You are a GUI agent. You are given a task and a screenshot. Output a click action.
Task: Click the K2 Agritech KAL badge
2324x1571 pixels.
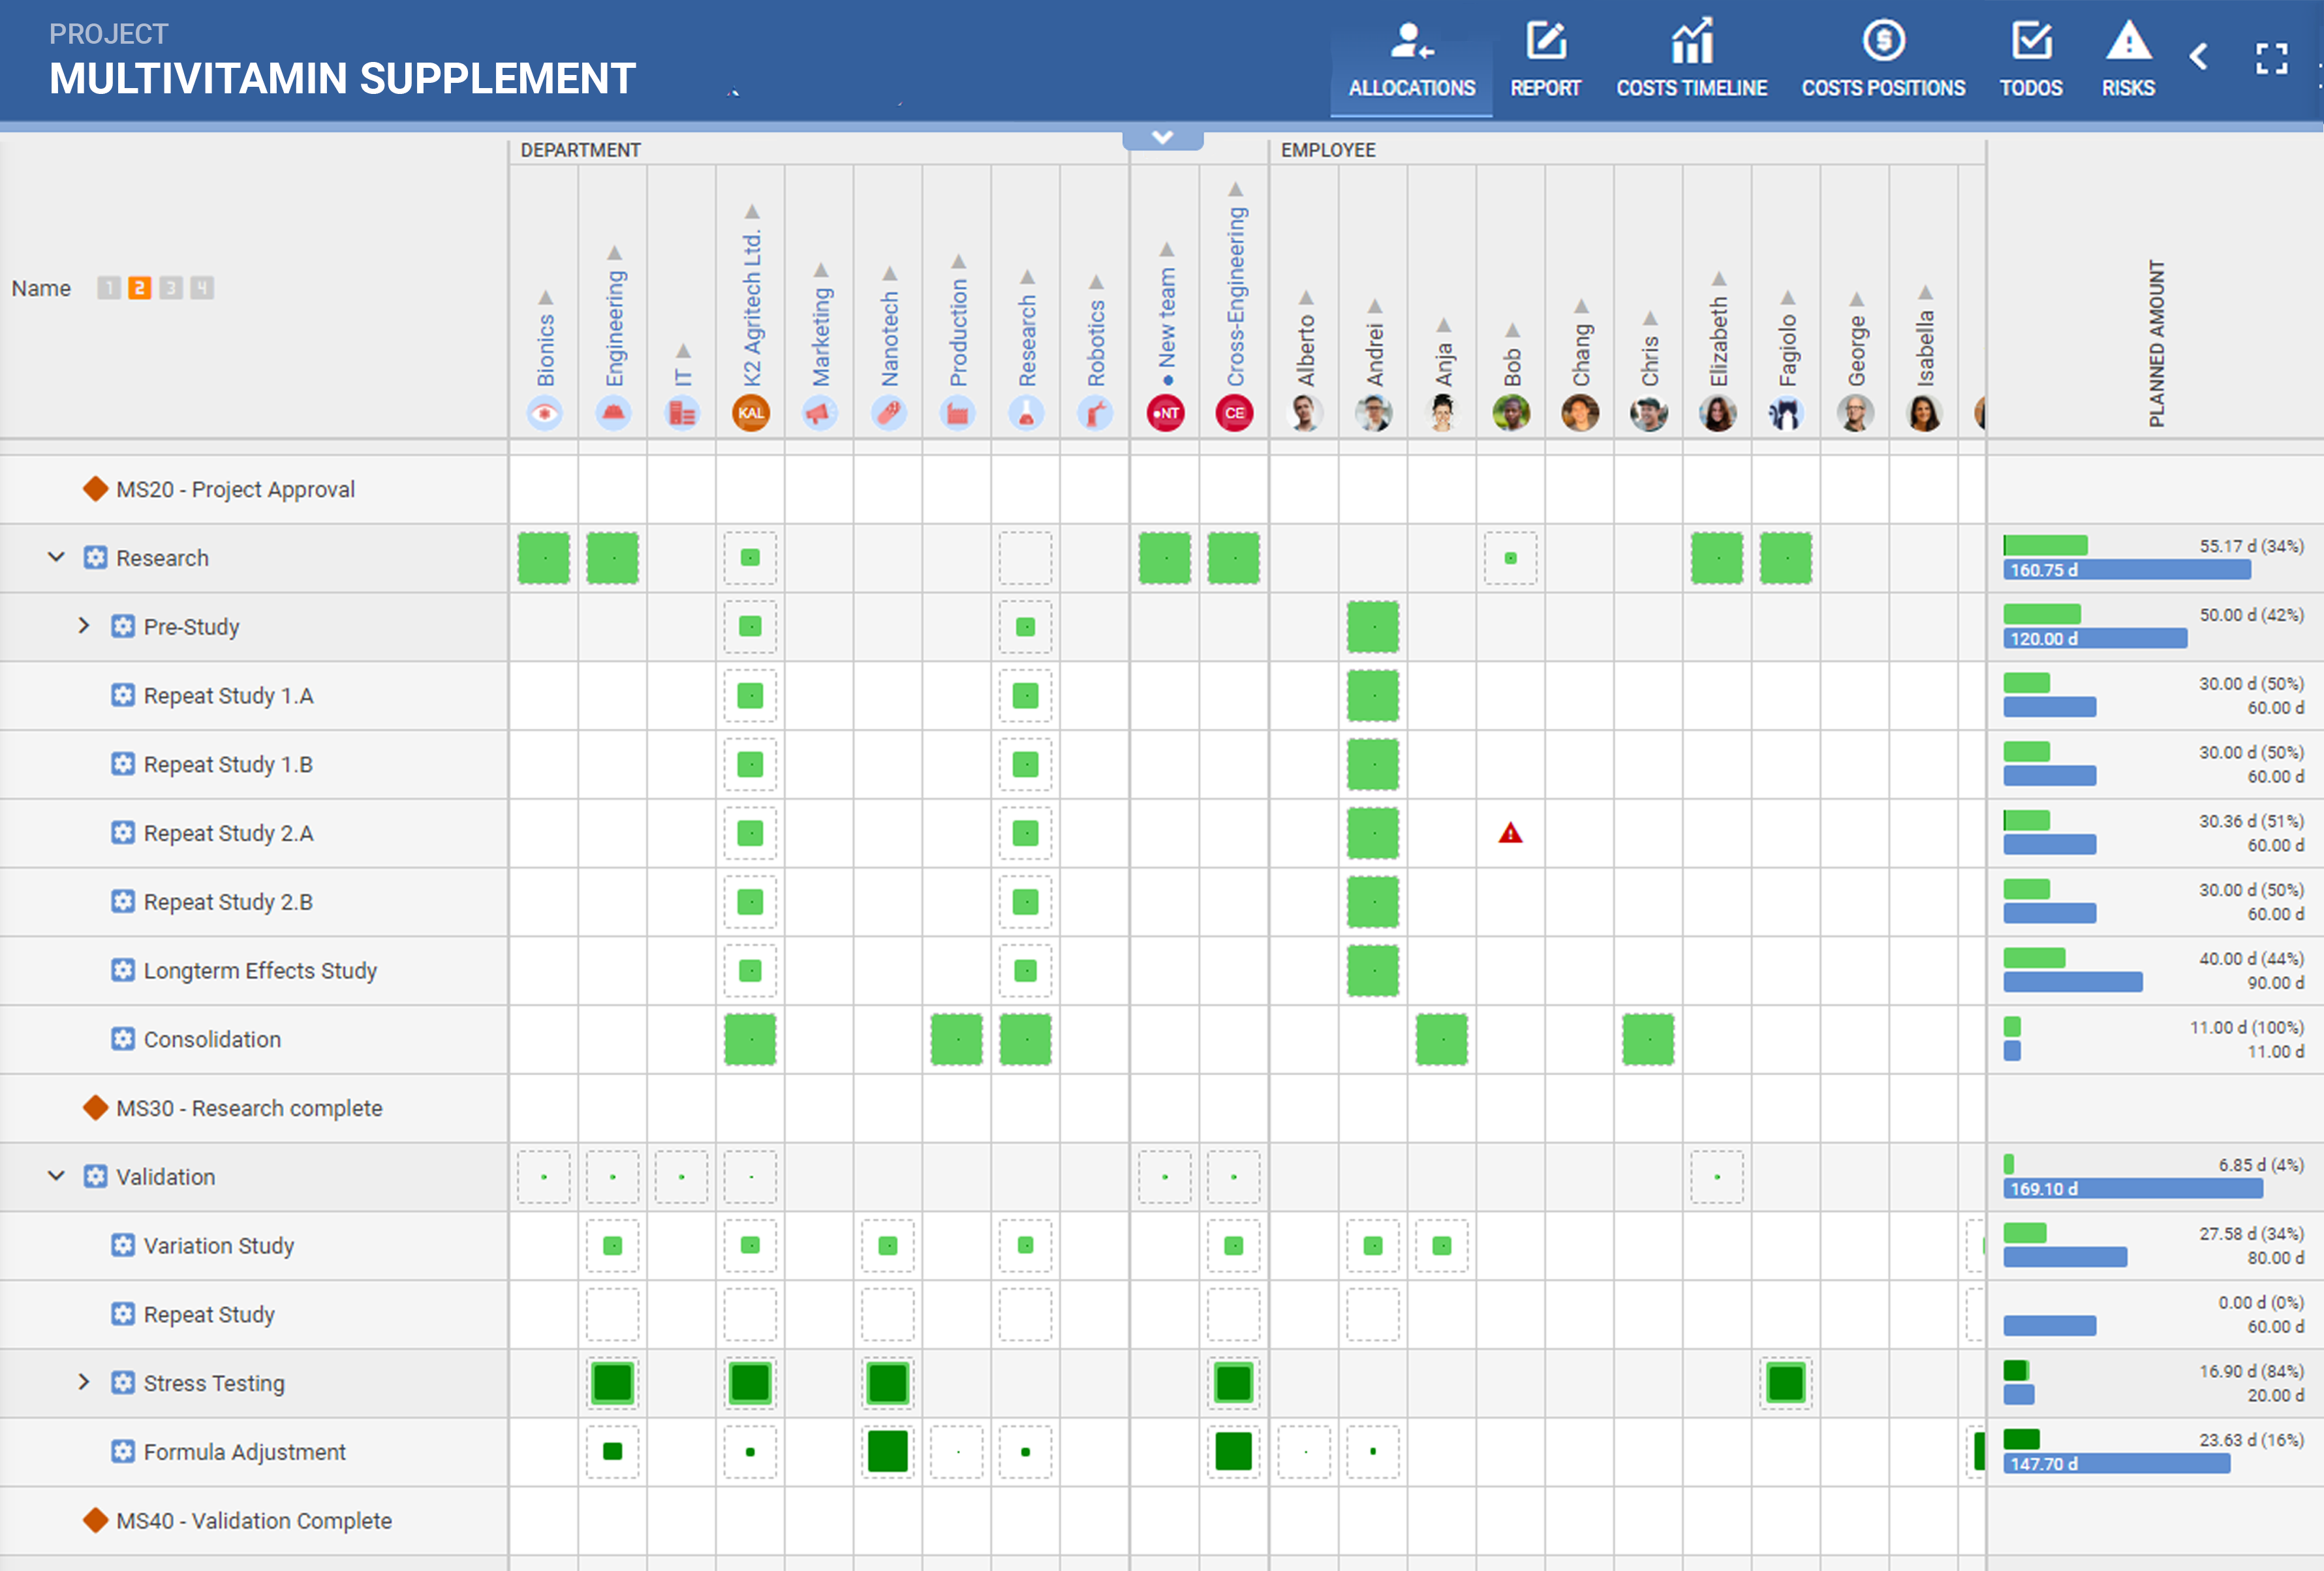(751, 413)
